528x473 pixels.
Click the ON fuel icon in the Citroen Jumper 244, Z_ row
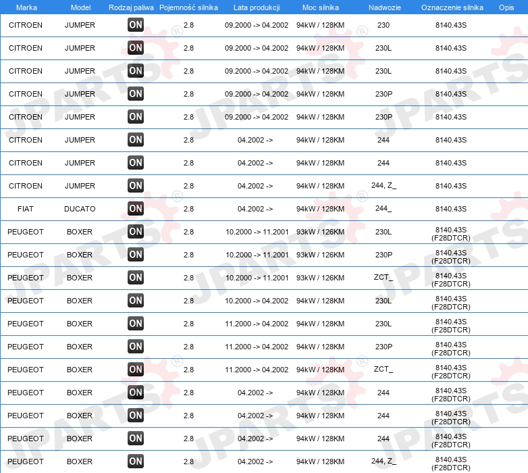(136, 186)
